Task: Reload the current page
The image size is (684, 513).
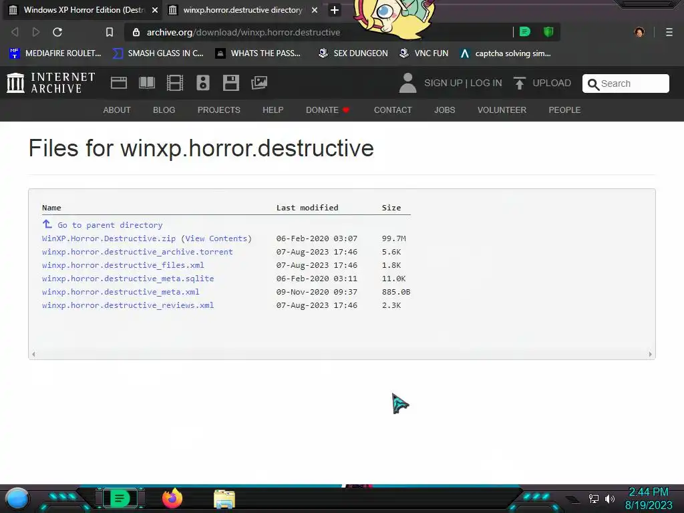Action: [57, 32]
